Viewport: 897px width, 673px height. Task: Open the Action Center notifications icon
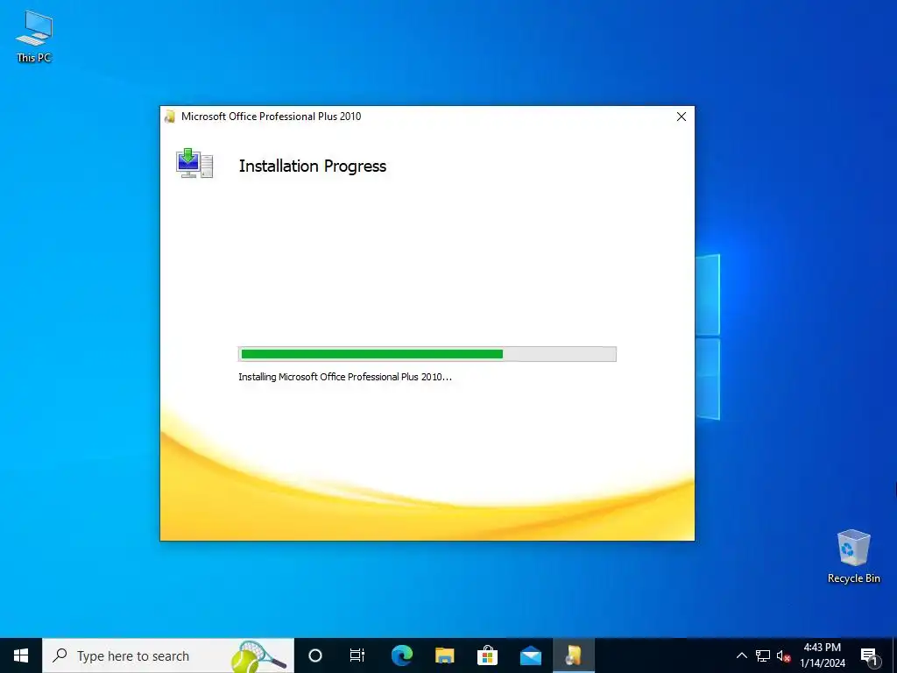point(870,655)
